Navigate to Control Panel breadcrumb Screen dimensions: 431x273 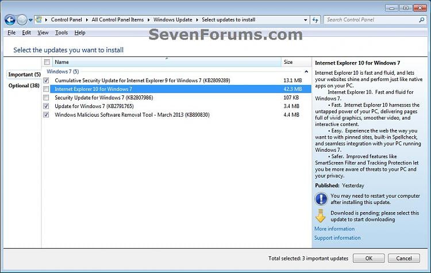67,20
